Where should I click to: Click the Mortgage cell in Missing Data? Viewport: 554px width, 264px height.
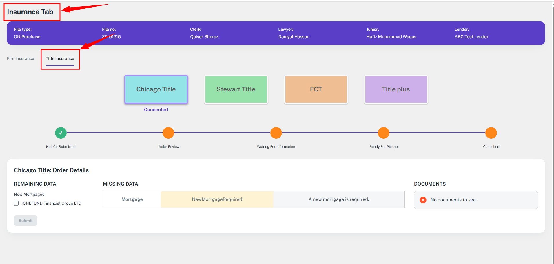132,199
